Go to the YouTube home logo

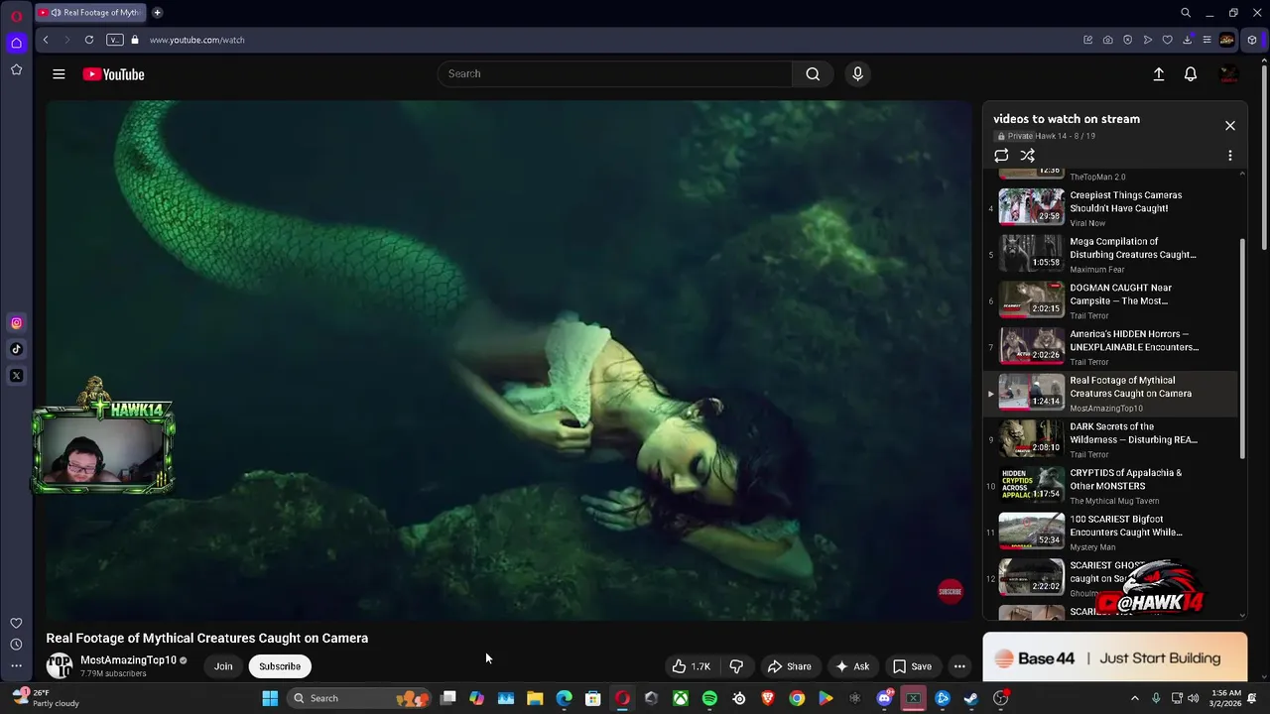click(x=113, y=74)
